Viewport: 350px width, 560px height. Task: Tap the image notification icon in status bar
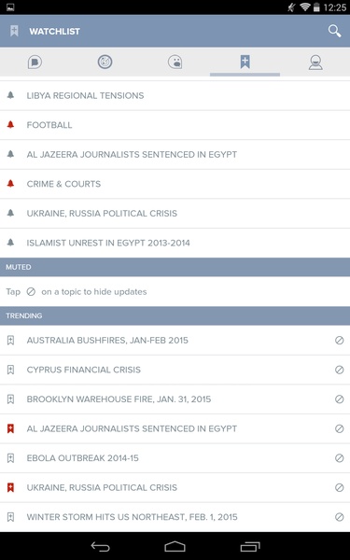[10, 7]
